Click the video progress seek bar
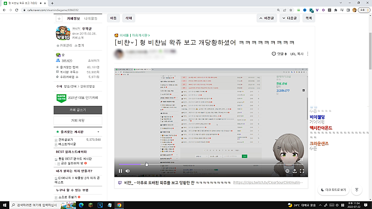Viewport: 372px width, 209px height. click(209, 164)
